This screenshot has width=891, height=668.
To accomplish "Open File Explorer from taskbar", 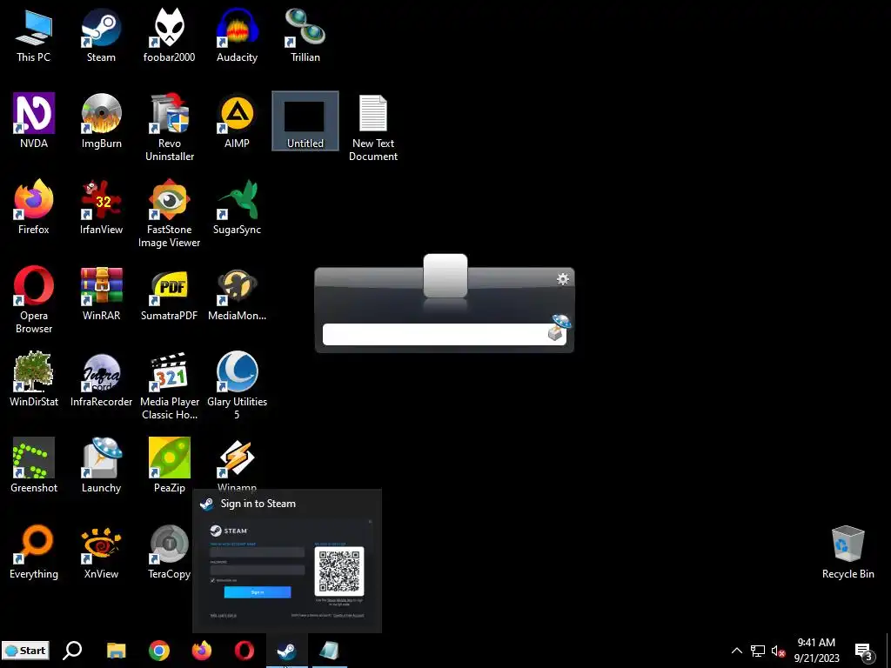I will 117,651.
